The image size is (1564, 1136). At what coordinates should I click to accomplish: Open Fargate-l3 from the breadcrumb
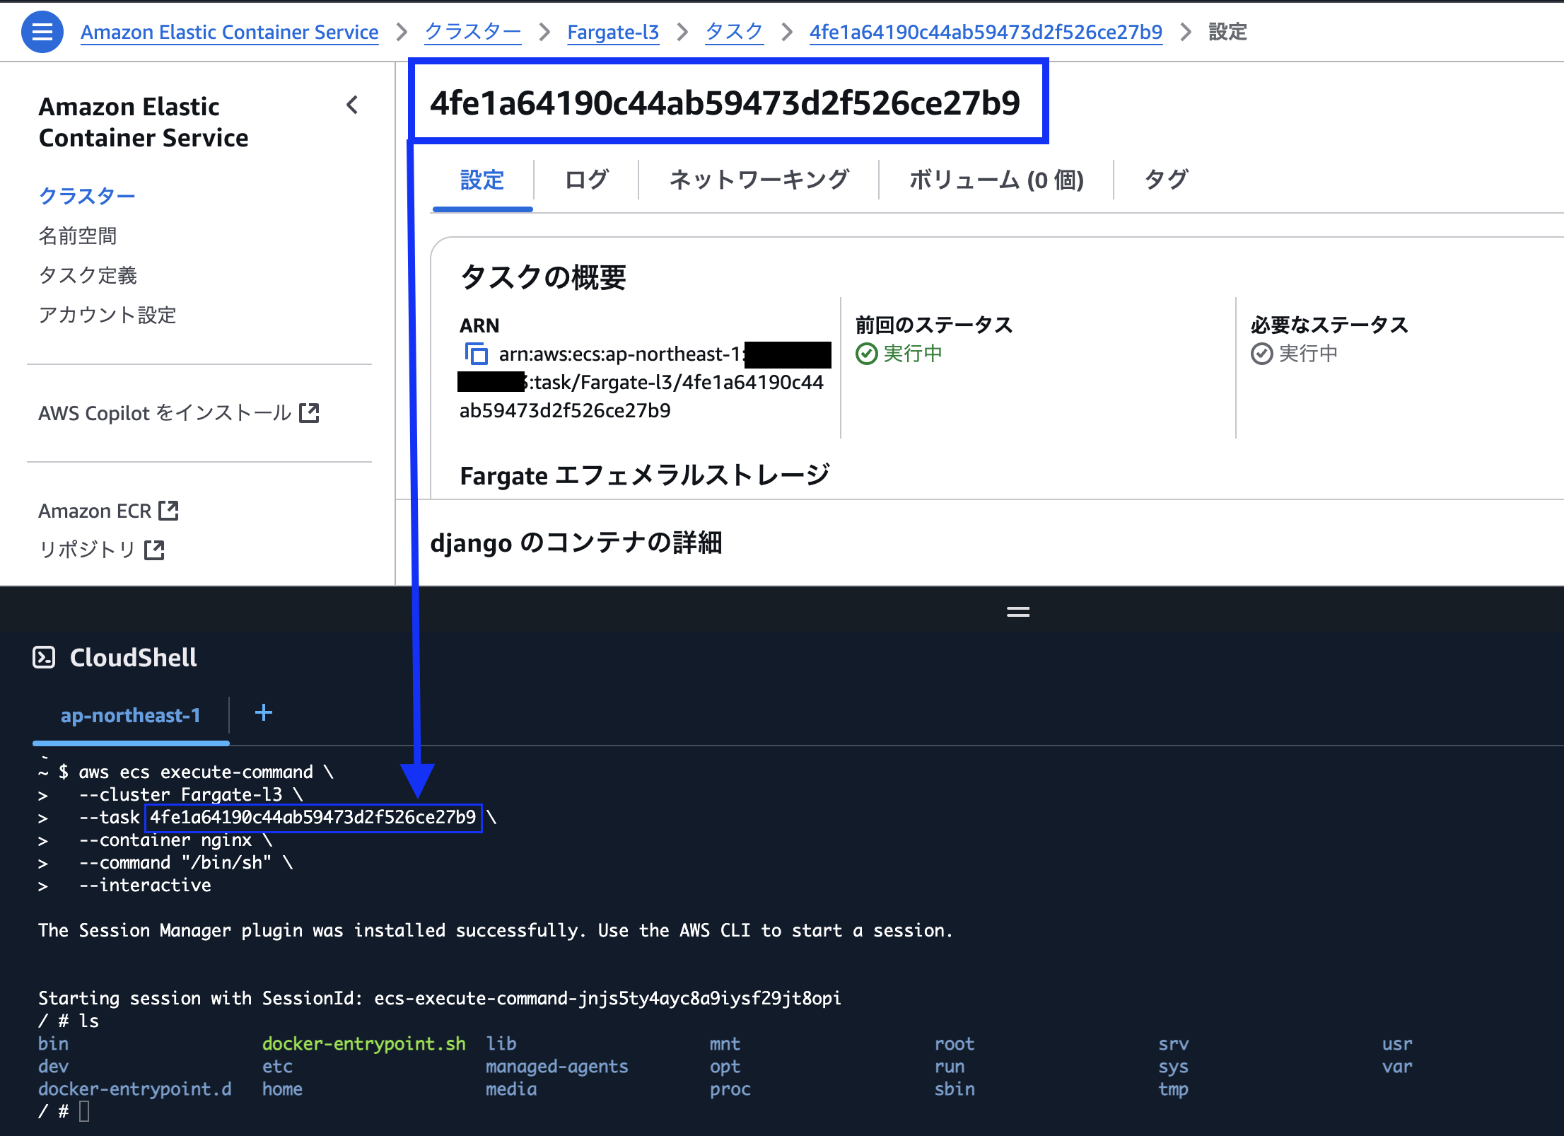(612, 31)
